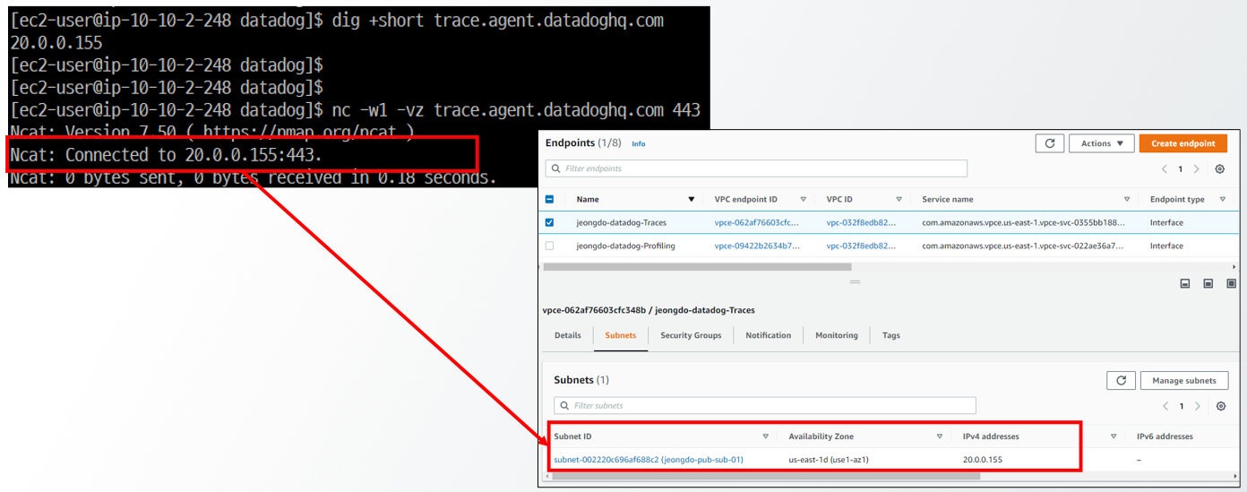Open the Tags tab
Screen dimensions: 1247x492
click(891, 335)
